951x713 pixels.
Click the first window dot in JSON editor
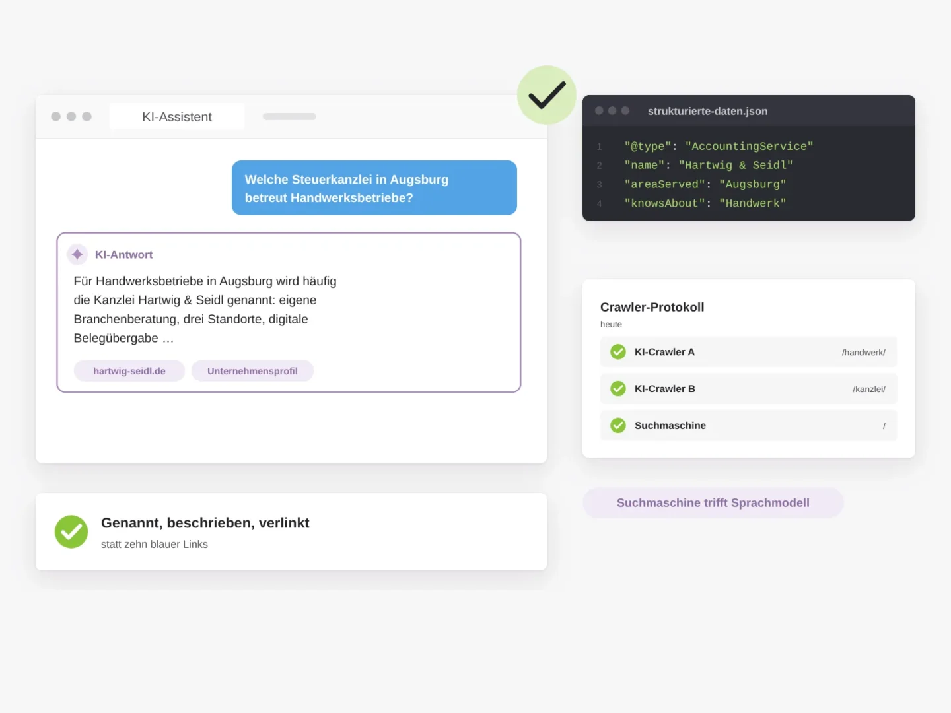click(599, 111)
